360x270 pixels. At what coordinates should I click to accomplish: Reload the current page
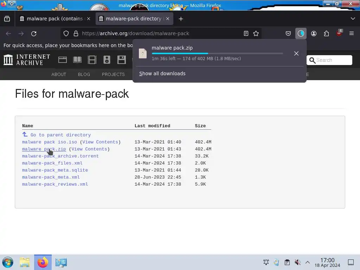34,34
